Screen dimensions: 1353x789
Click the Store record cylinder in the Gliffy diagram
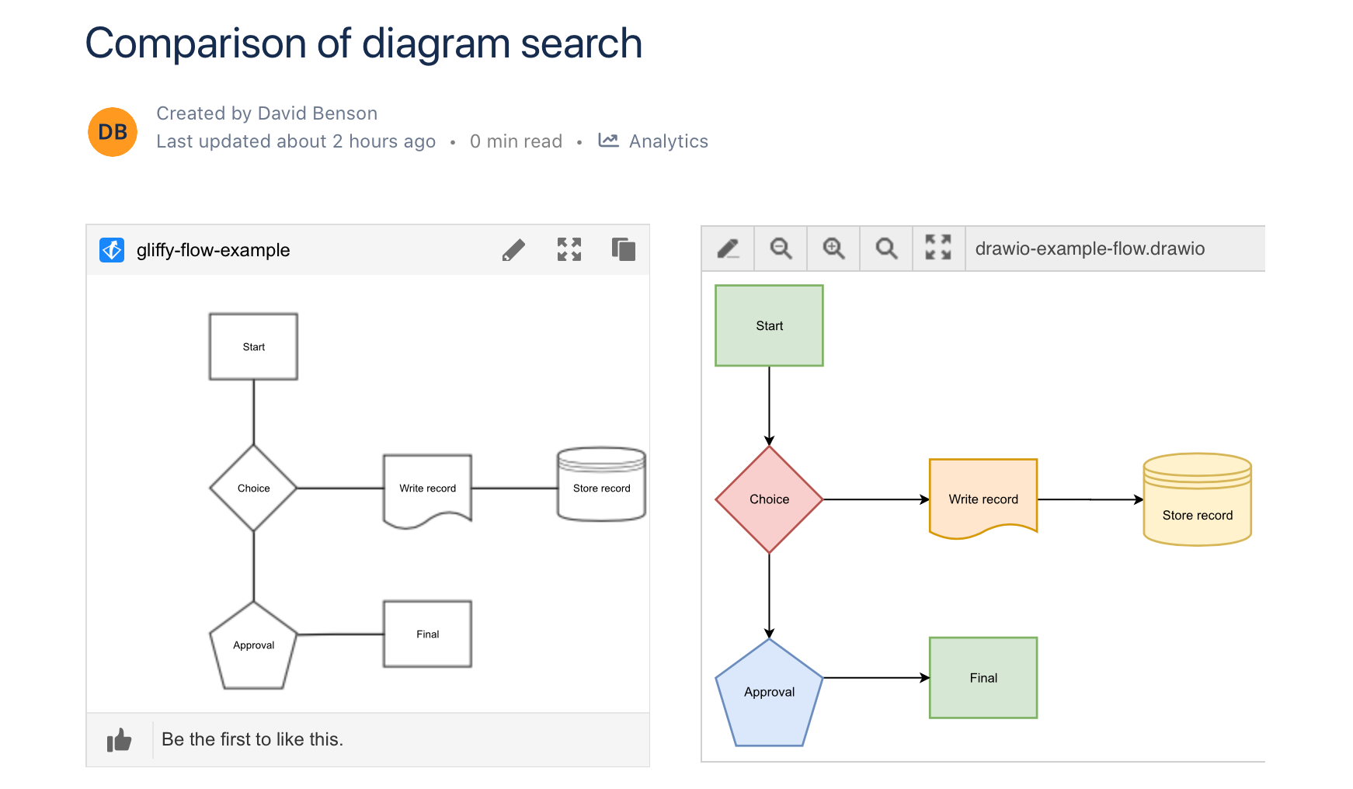(600, 488)
